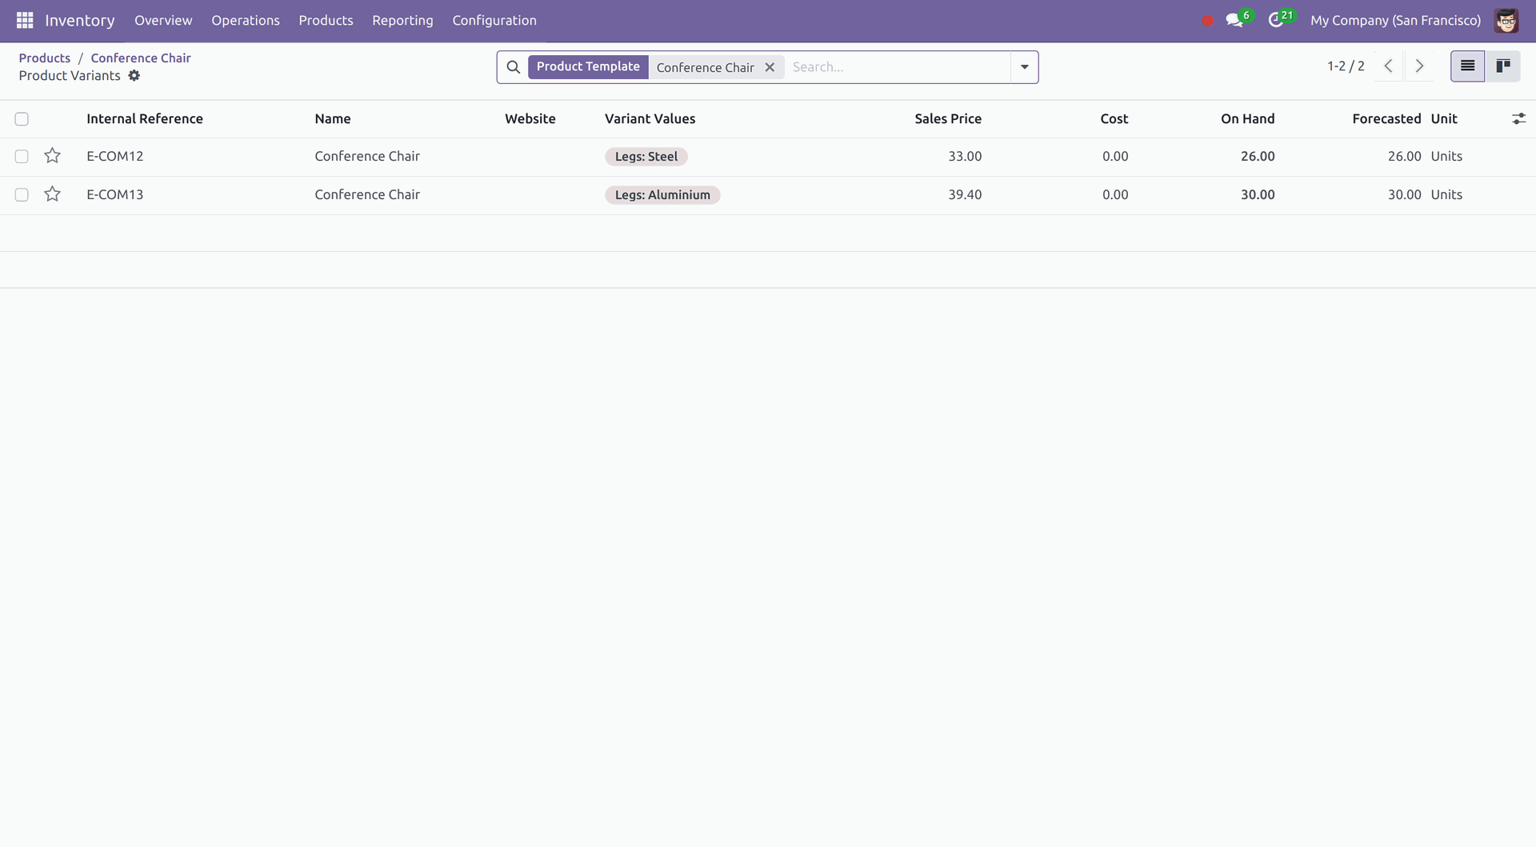This screenshot has height=847, width=1536.
Task: Sort by Internal Reference column
Action: pyautogui.click(x=145, y=118)
